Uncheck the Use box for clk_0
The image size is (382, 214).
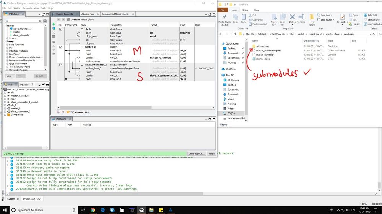pyautogui.click(x=60, y=29)
